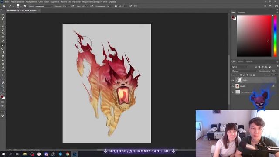Switch to the Каналы tab
The image size is (279, 157).
coord(240,62)
